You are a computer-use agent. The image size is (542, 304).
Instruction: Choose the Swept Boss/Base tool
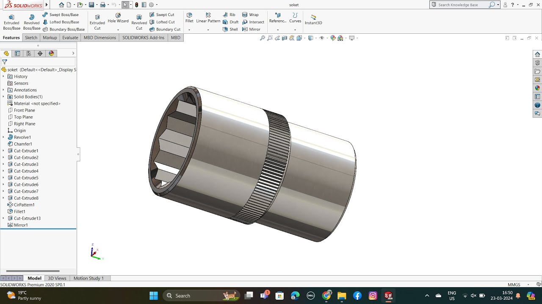[61, 15]
